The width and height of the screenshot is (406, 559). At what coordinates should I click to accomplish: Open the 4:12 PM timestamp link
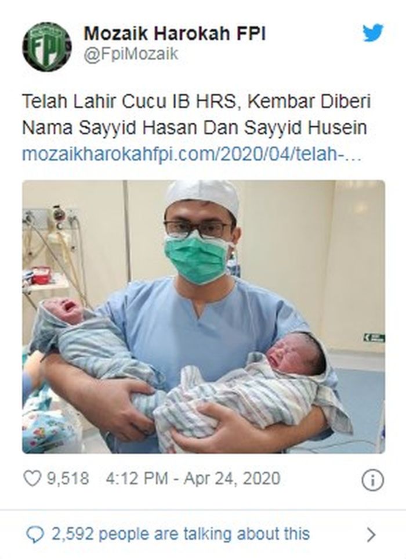point(136,478)
